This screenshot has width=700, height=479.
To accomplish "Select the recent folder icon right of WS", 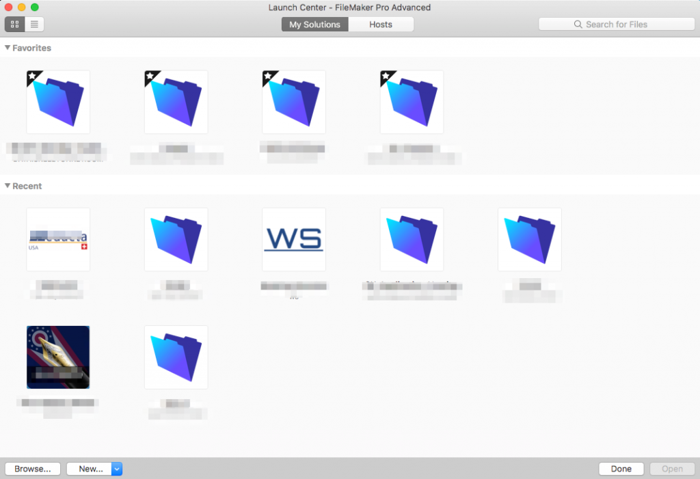I will tap(412, 239).
